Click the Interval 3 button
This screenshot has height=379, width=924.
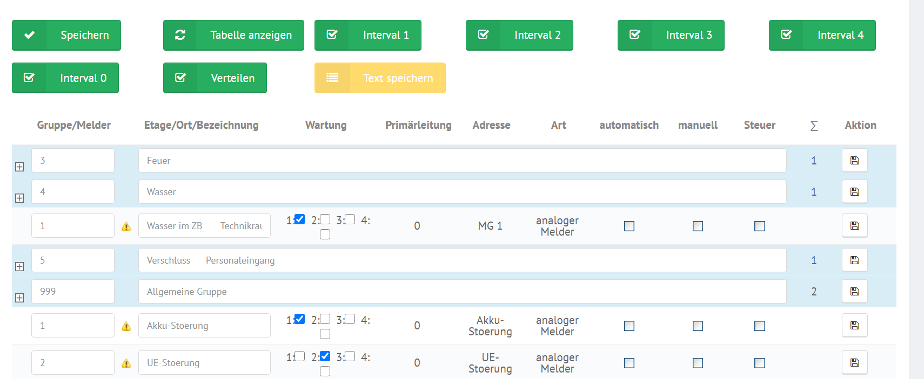click(x=671, y=35)
